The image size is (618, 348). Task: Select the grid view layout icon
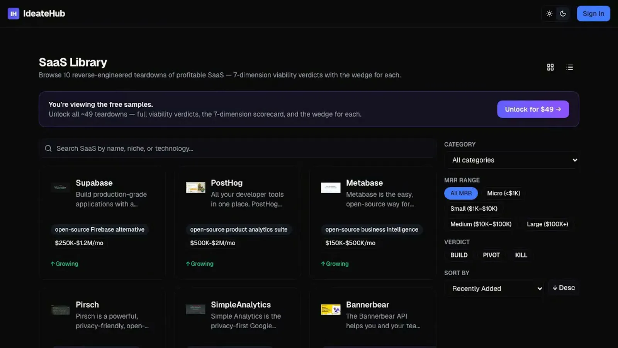(x=550, y=67)
